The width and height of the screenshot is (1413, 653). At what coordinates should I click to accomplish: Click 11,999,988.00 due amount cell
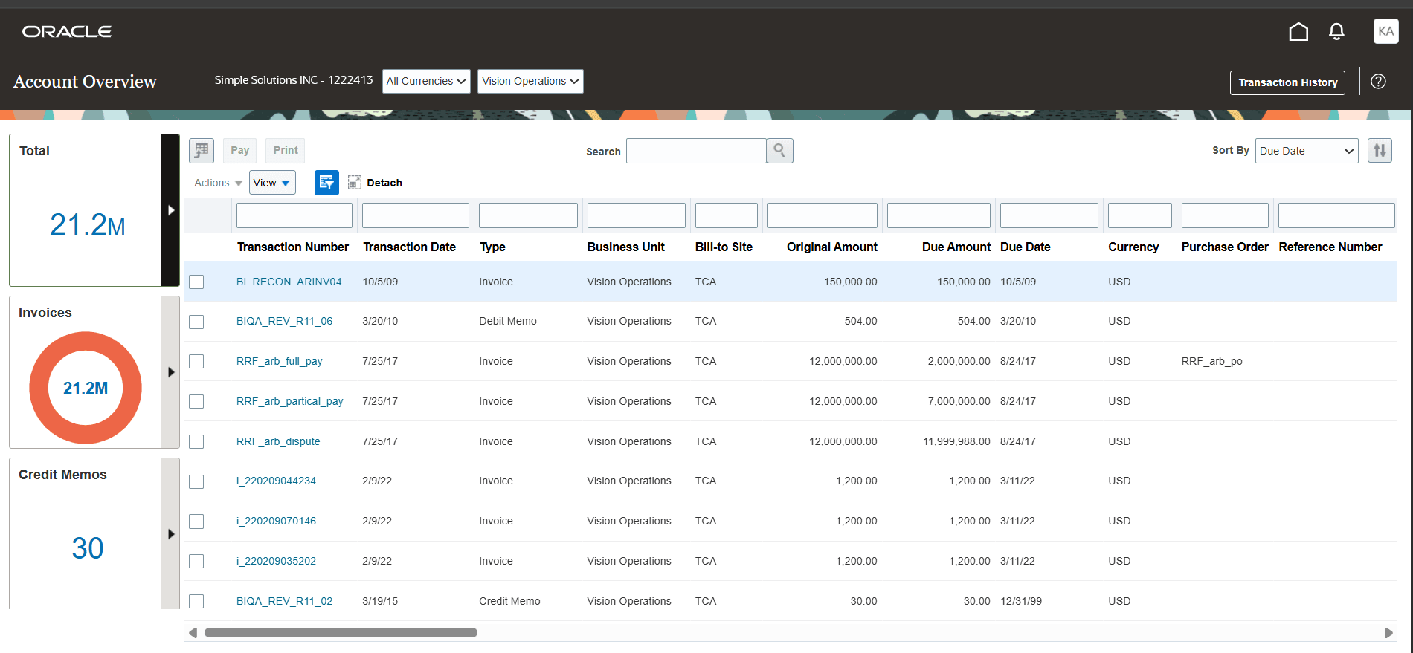tap(956, 441)
